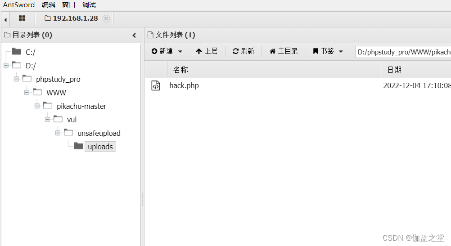Click the hack.php date 2022-12-04 cell

(417, 85)
